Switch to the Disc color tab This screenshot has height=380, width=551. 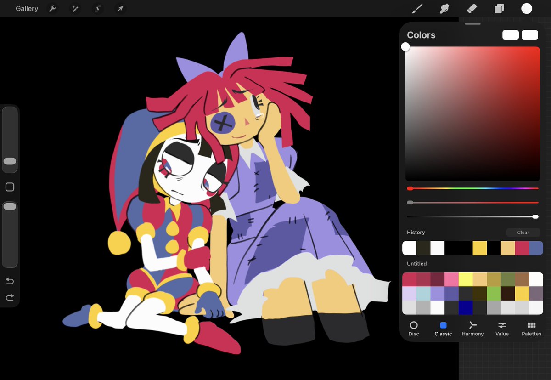(414, 329)
